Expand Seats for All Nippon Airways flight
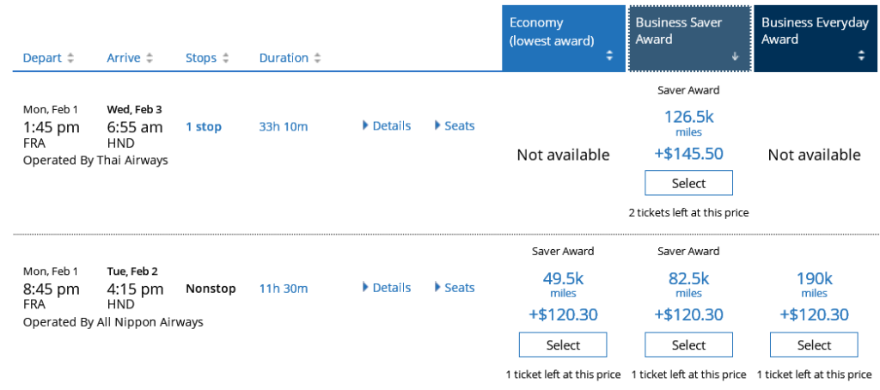This screenshot has width=880, height=390. coord(455,288)
